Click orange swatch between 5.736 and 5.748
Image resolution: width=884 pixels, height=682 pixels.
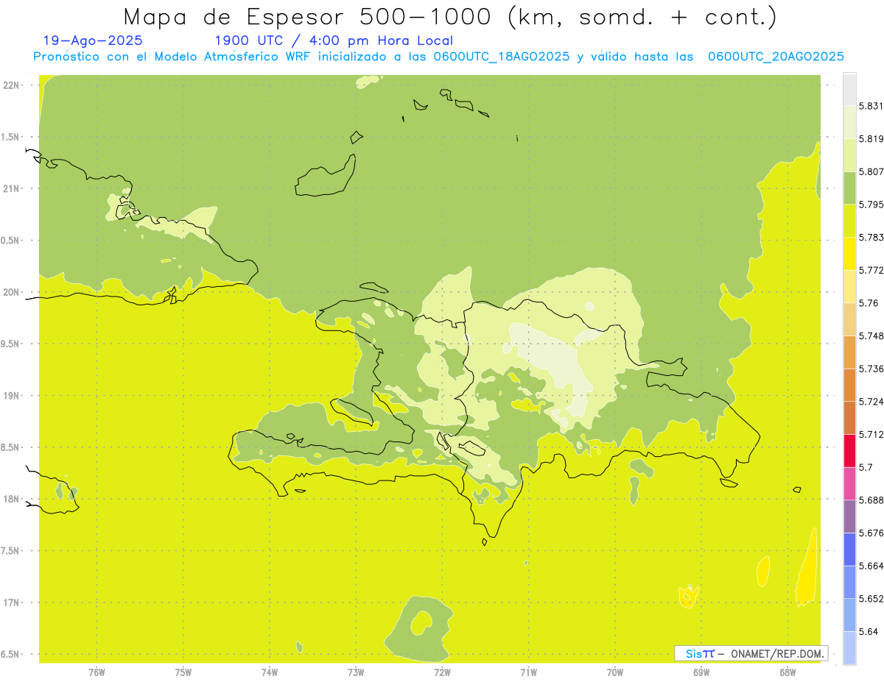tap(849, 352)
